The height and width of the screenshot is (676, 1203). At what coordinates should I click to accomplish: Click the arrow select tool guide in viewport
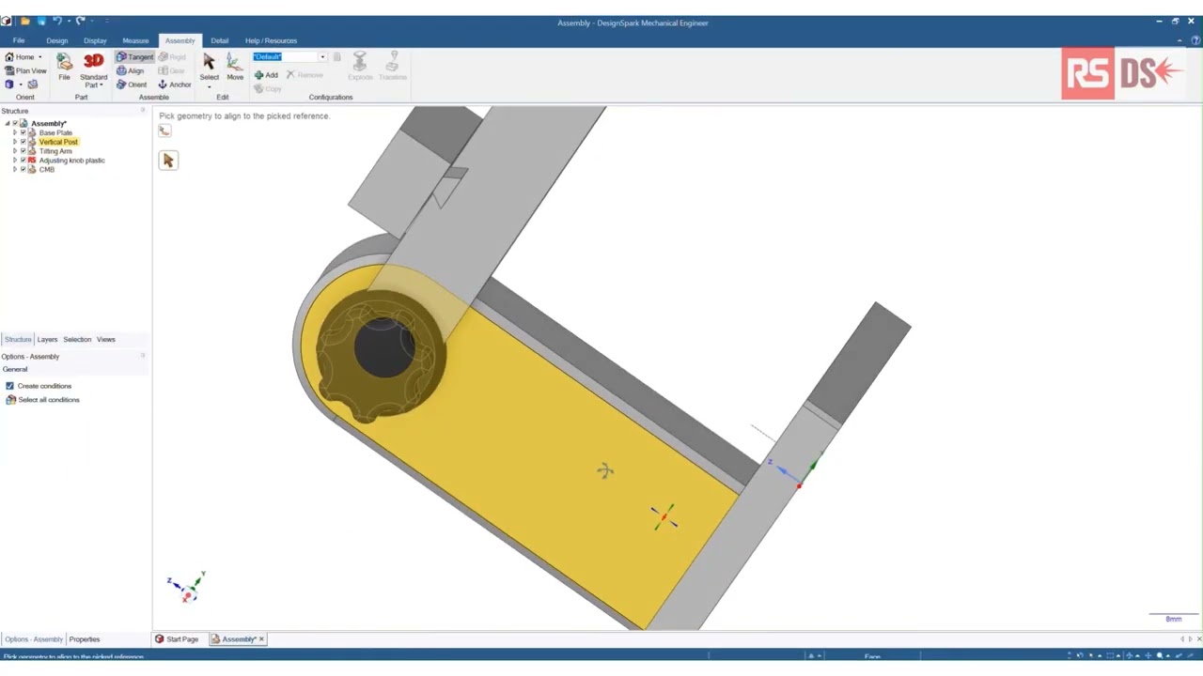pos(168,161)
